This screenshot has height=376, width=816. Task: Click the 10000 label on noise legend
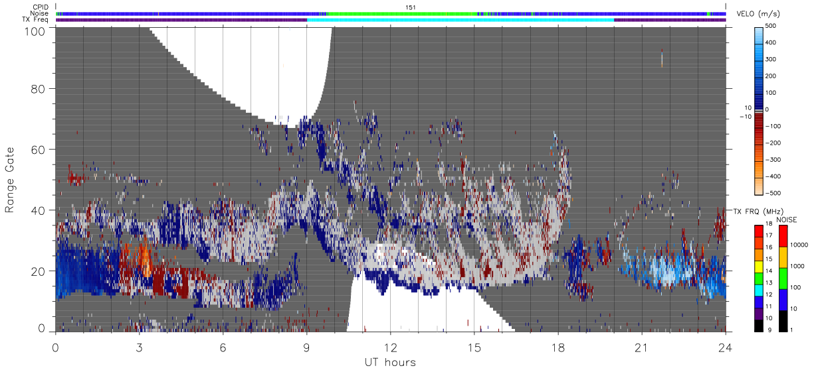pos(799,245)
